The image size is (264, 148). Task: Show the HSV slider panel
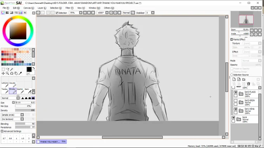[12, 13]
